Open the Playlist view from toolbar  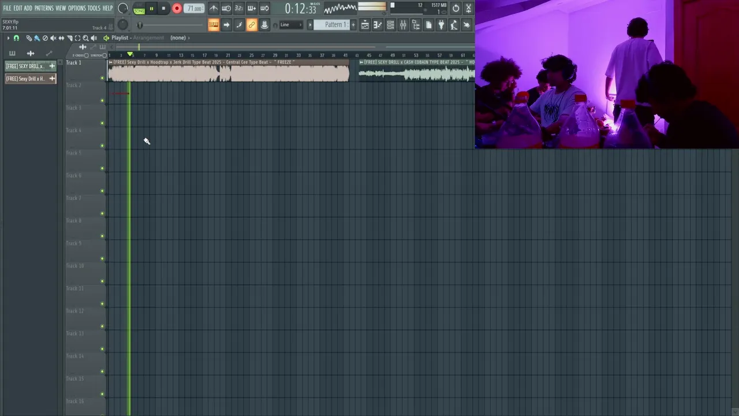point(364,25)
